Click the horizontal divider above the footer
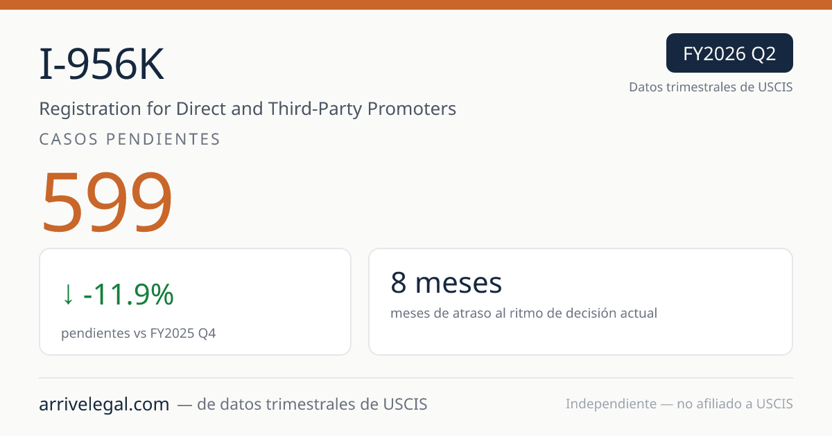832x436 pixels. 416,378
